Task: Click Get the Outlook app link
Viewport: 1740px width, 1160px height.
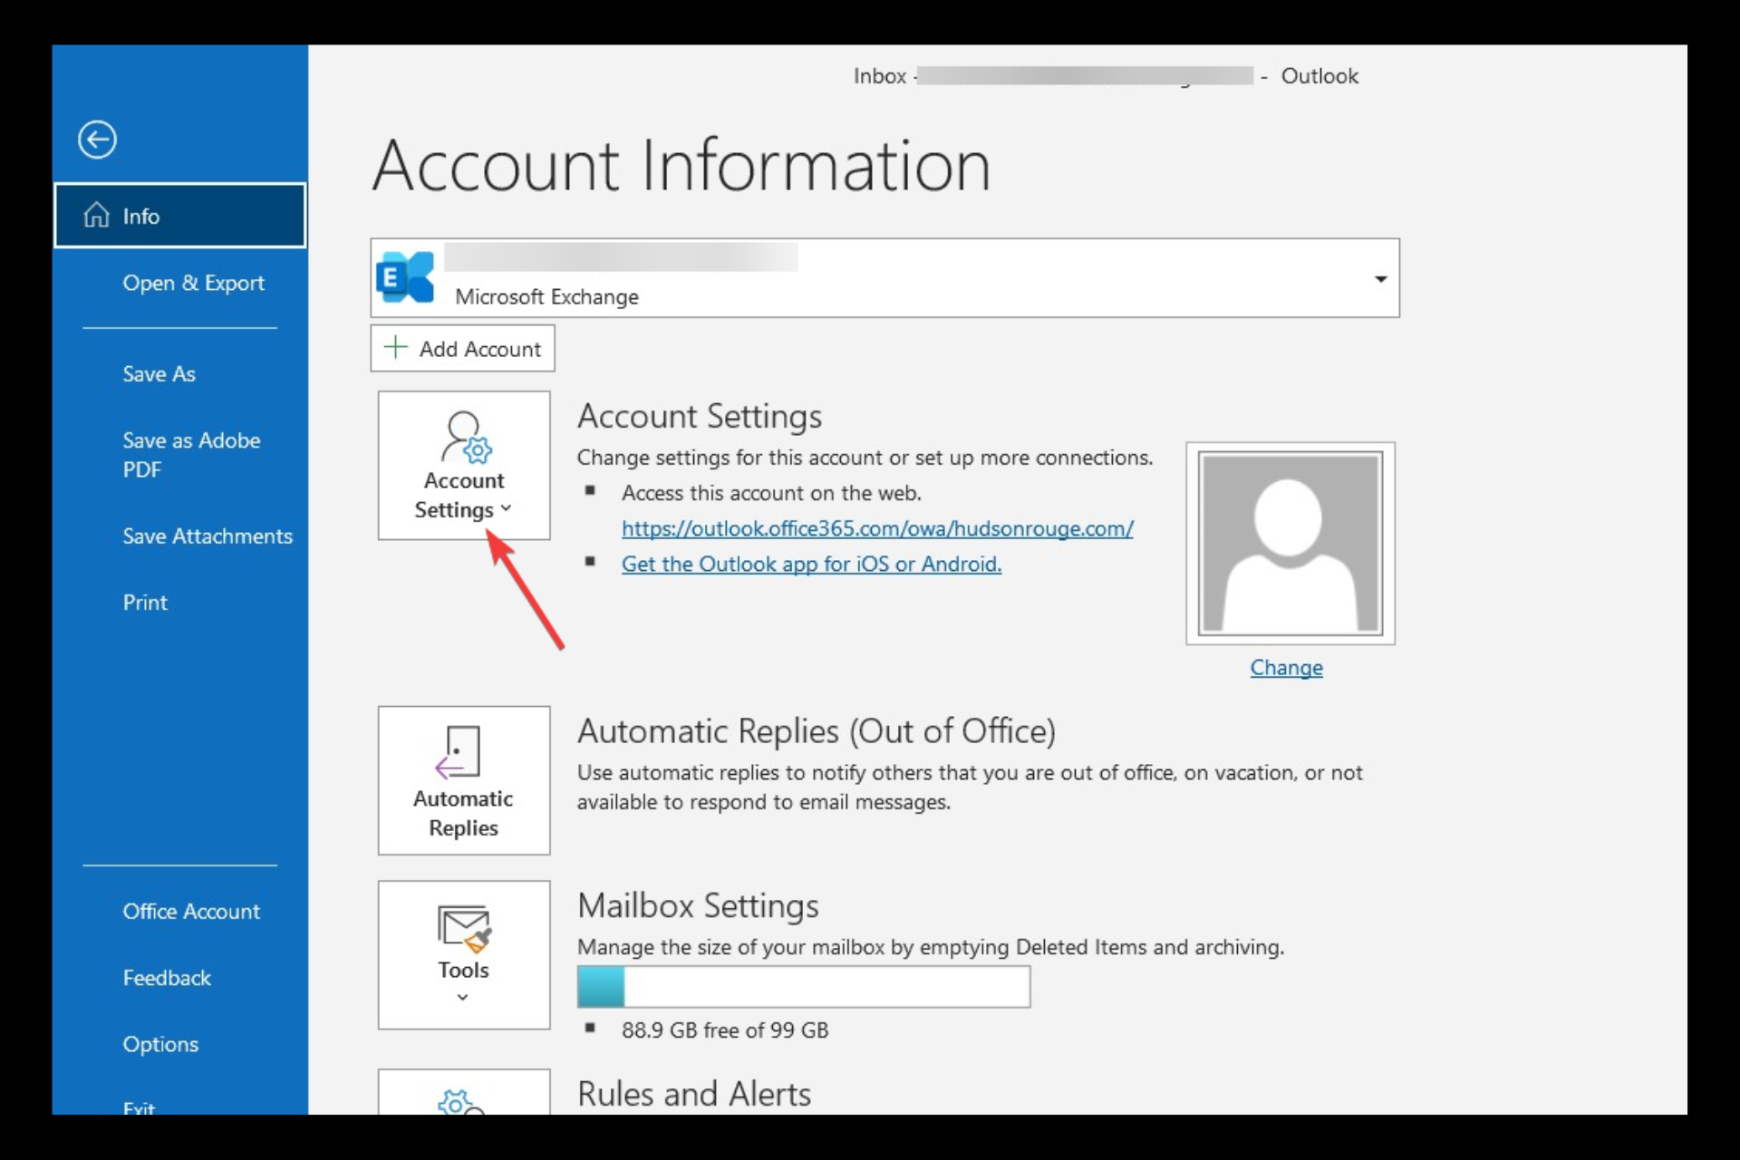Action: click(810, 563)
